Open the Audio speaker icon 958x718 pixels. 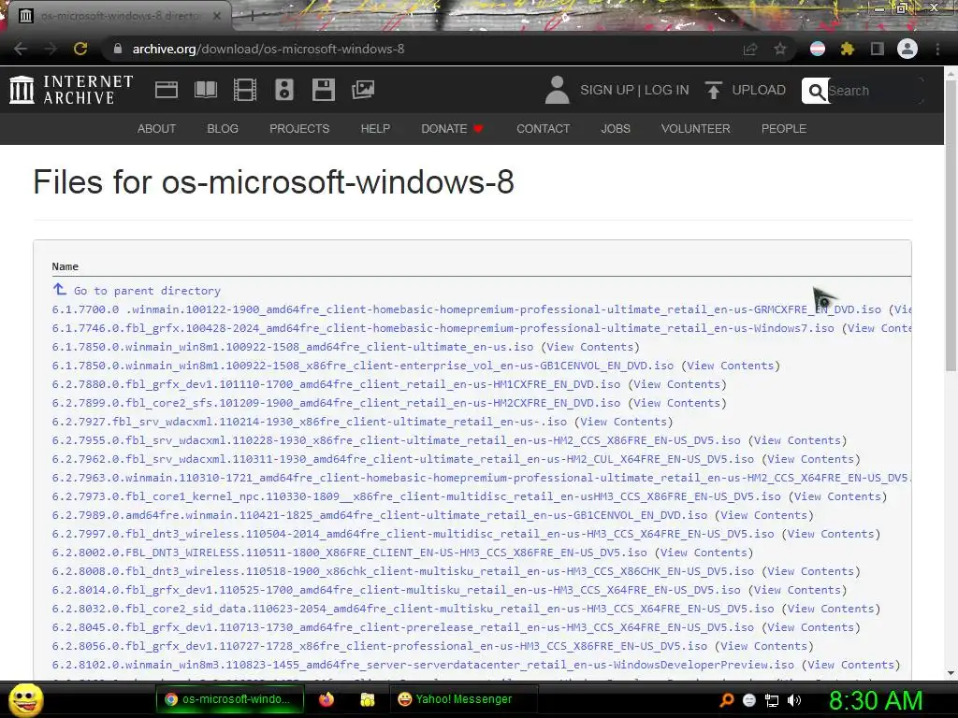click(284, 90)
